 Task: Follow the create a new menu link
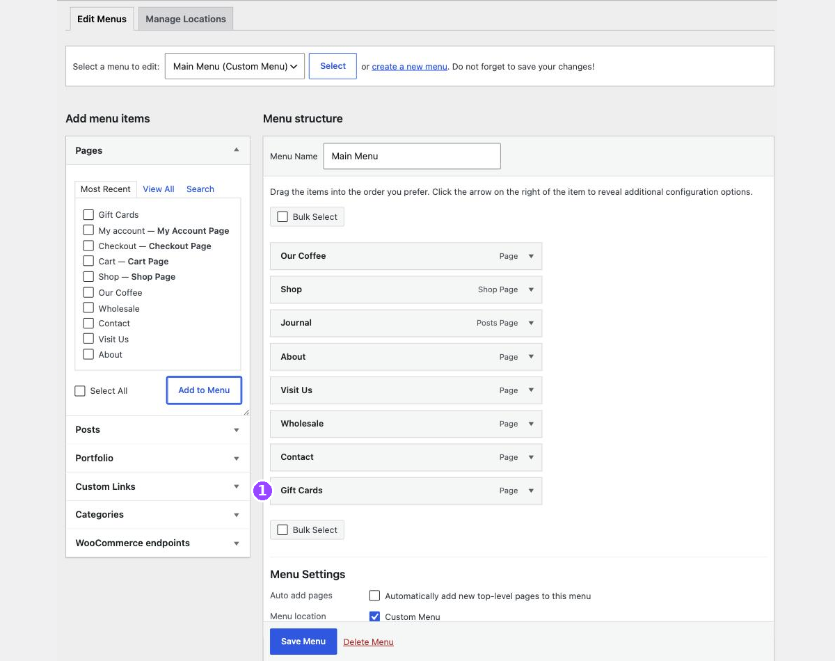tap(410, 67)
